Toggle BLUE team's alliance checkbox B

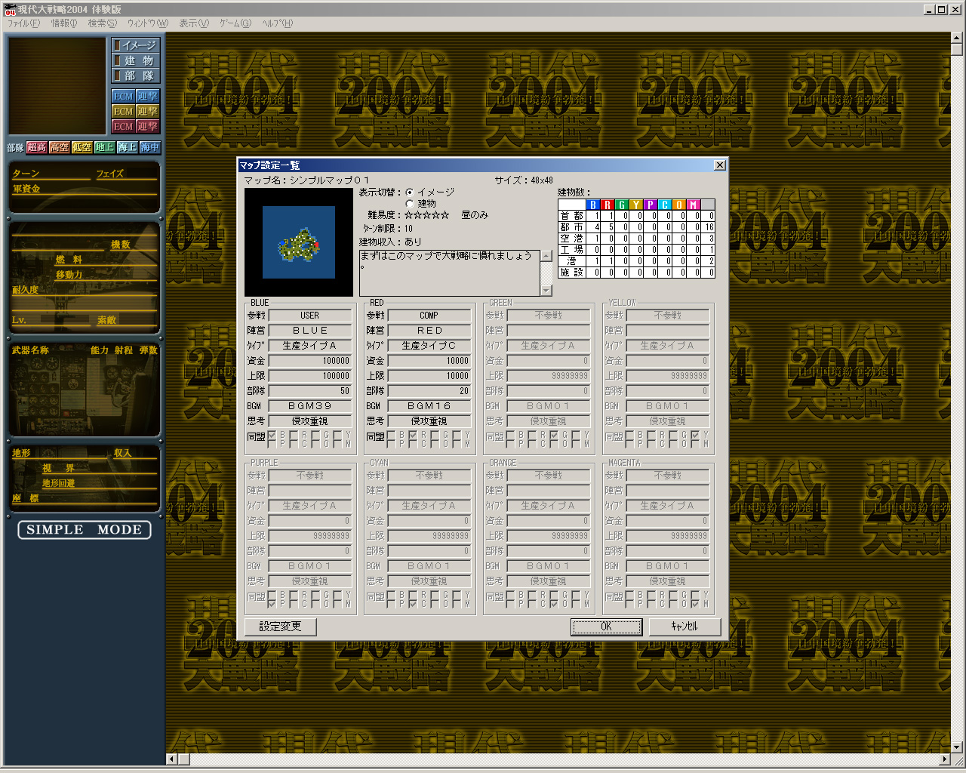pos(272,436)
